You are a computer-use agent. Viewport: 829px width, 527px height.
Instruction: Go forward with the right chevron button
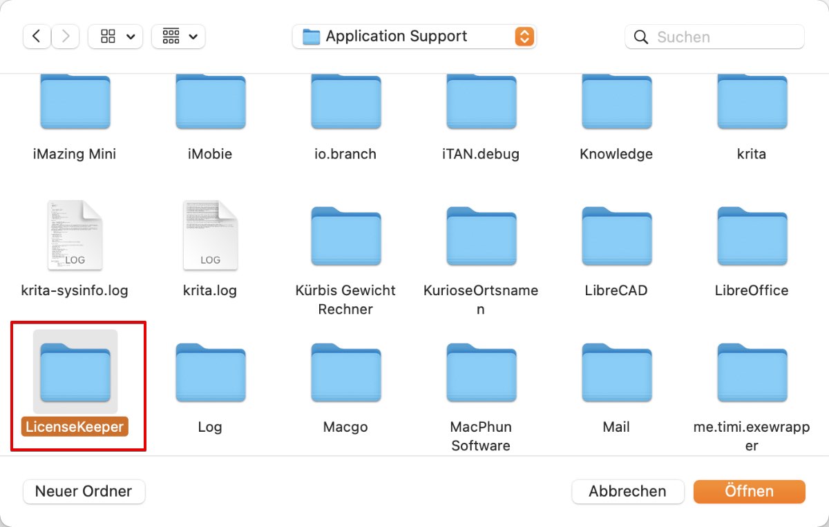click(x=66, y=37)
